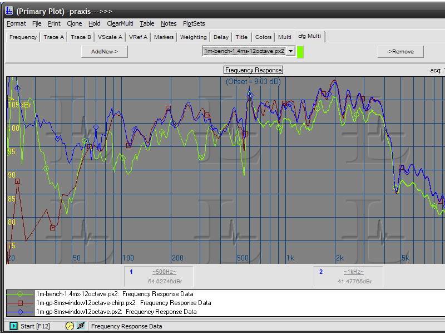This screenshot has width=445, height=334.
Task: Click red square legend marker for chirp trace
Action: 21,303
